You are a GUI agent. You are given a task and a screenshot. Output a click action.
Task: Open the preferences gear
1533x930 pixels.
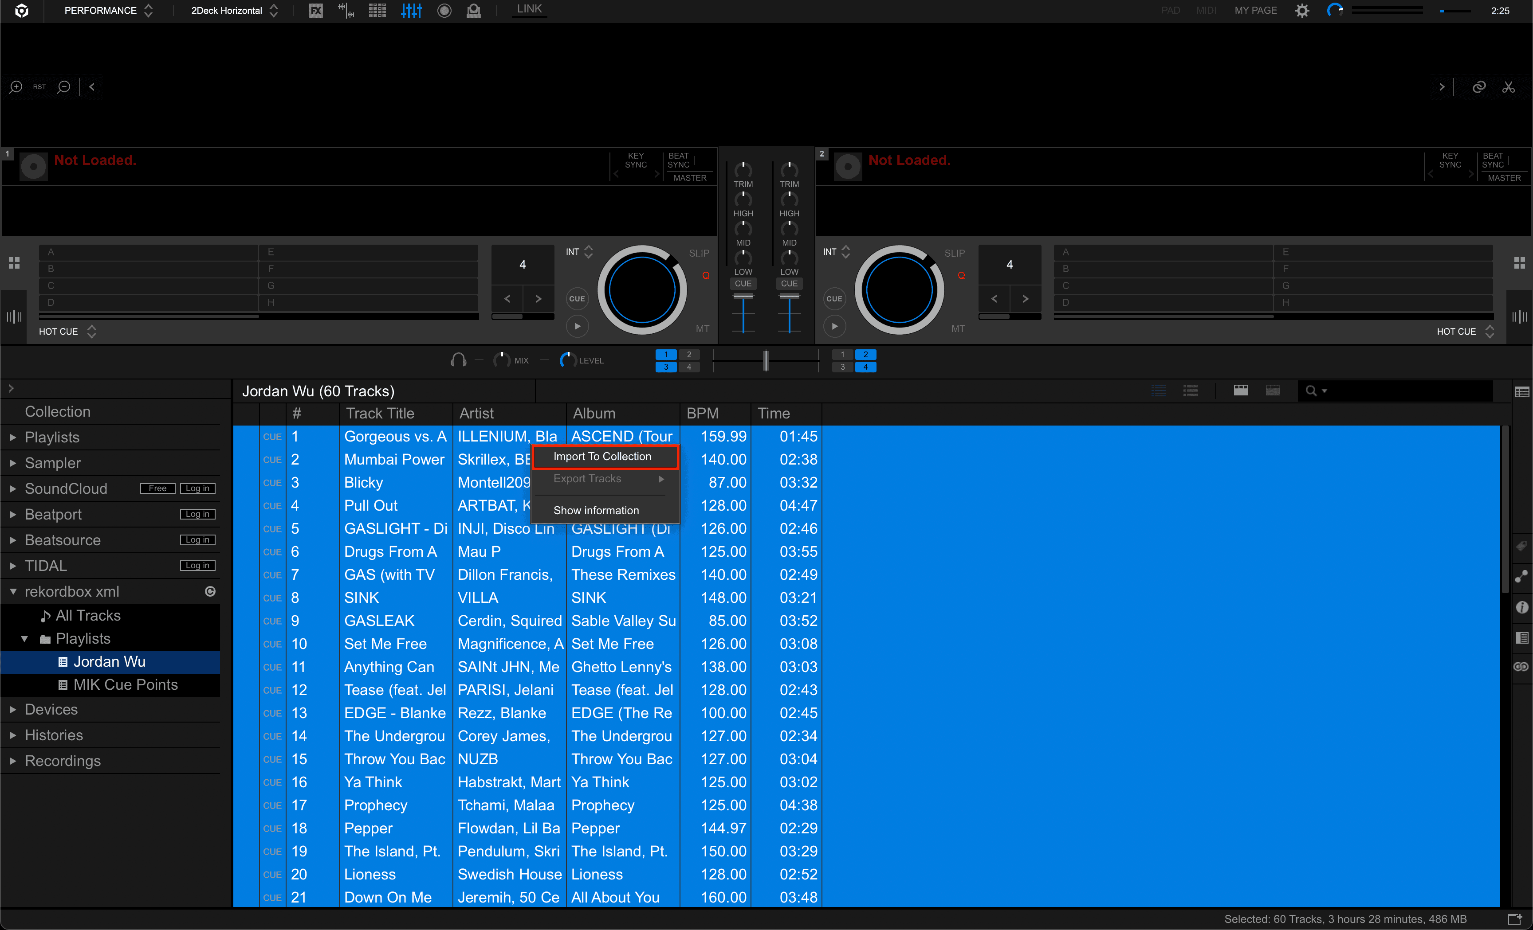(1302, 11)
